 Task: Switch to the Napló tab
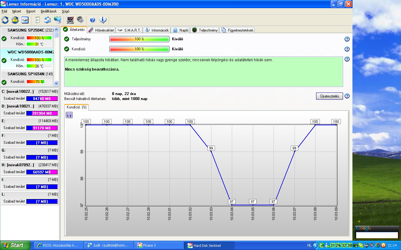(180, 30)
